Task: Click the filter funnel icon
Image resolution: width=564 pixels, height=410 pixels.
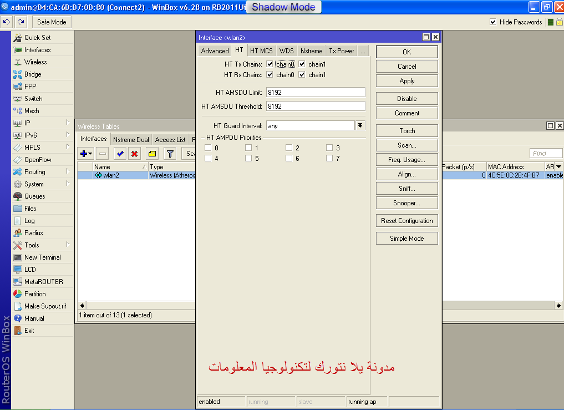Action: [170, 154]
